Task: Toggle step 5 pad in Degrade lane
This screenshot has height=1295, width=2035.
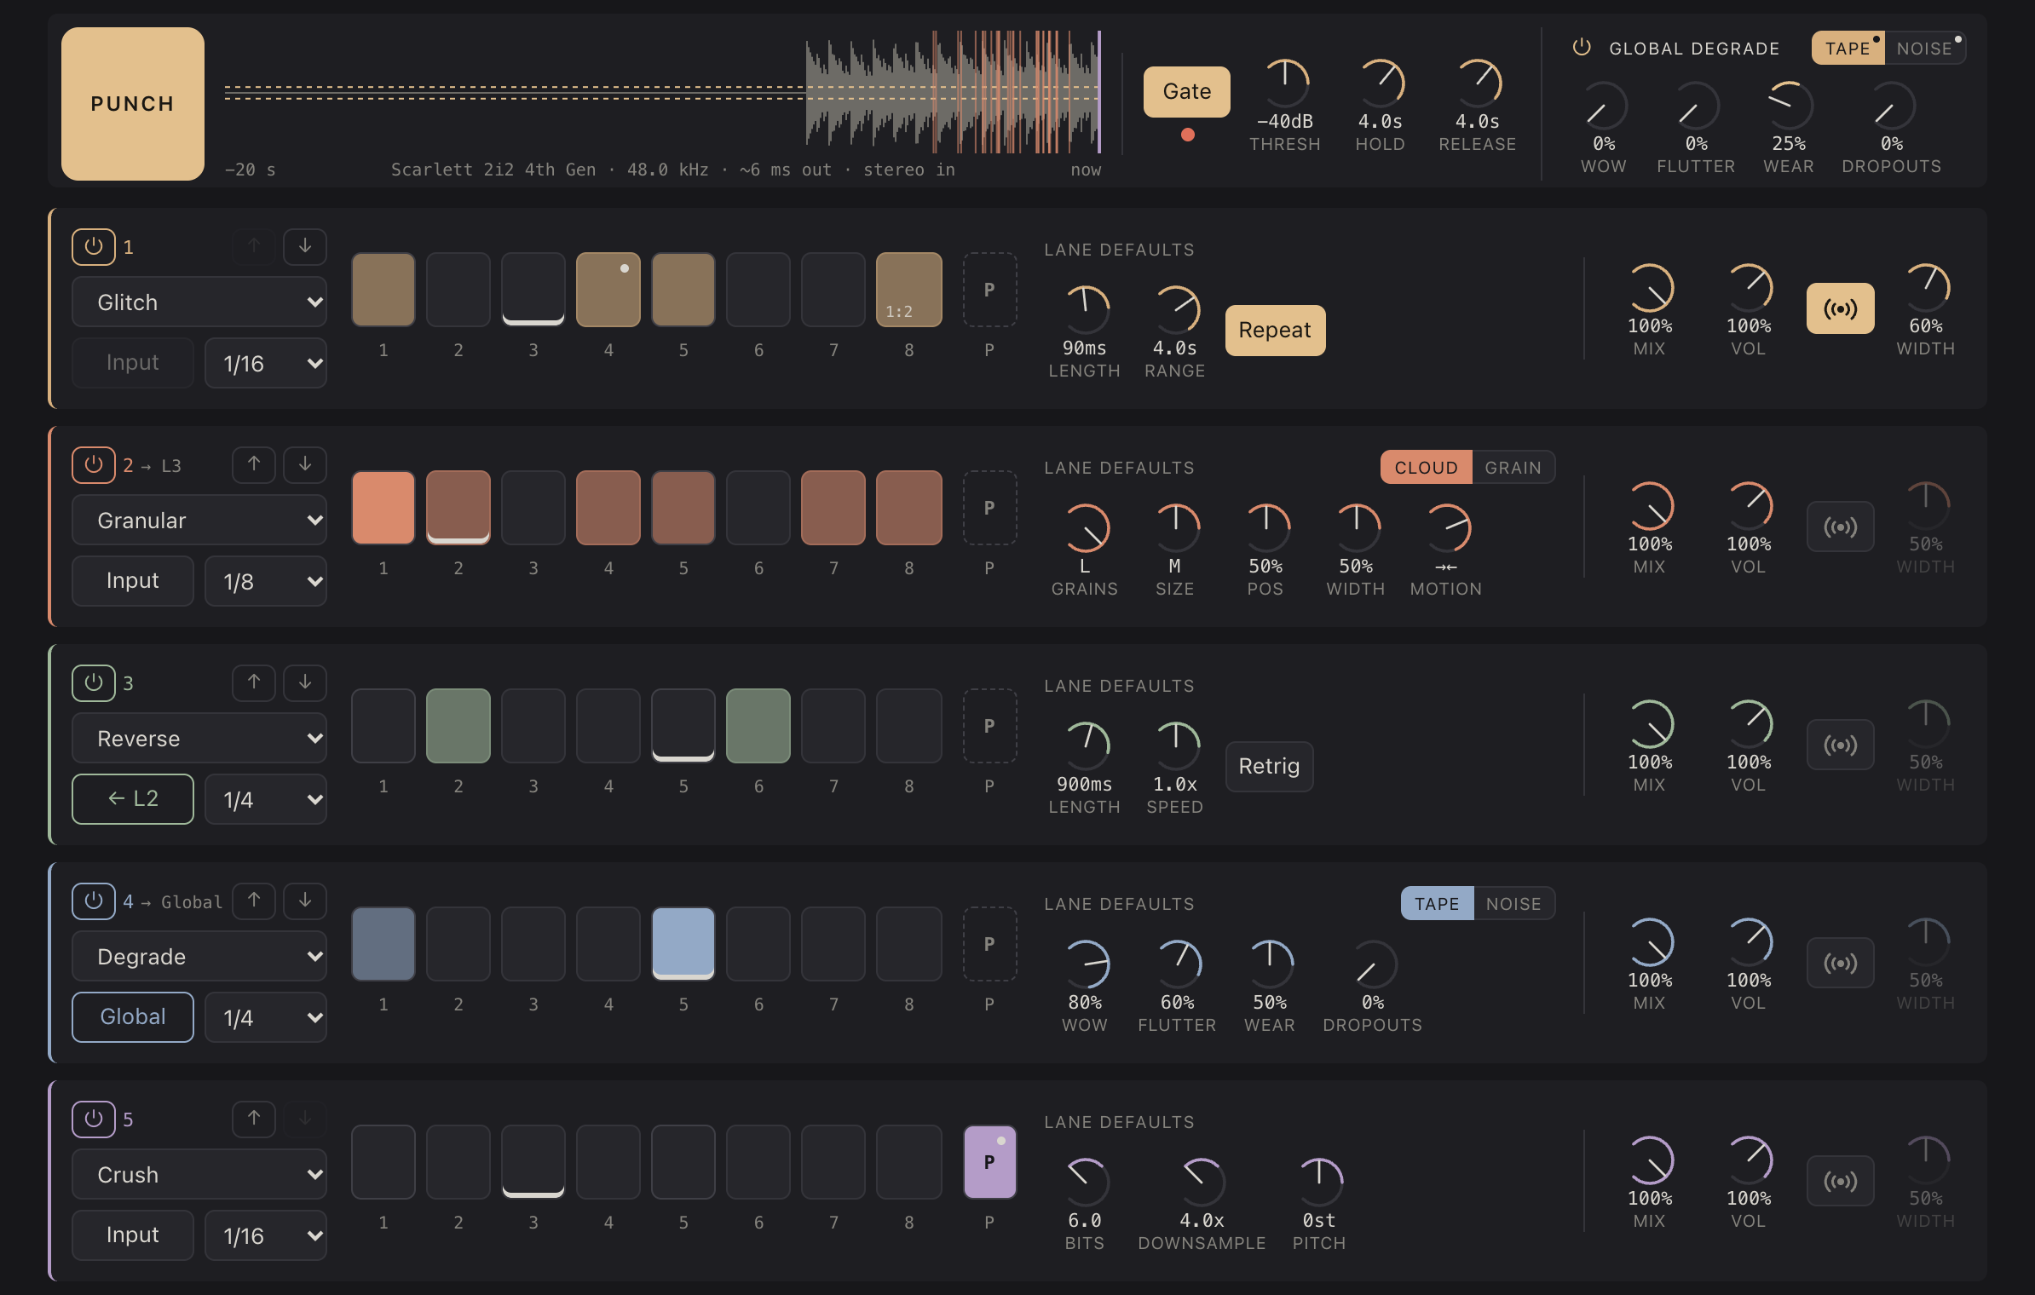Action: tap(683, 944)
